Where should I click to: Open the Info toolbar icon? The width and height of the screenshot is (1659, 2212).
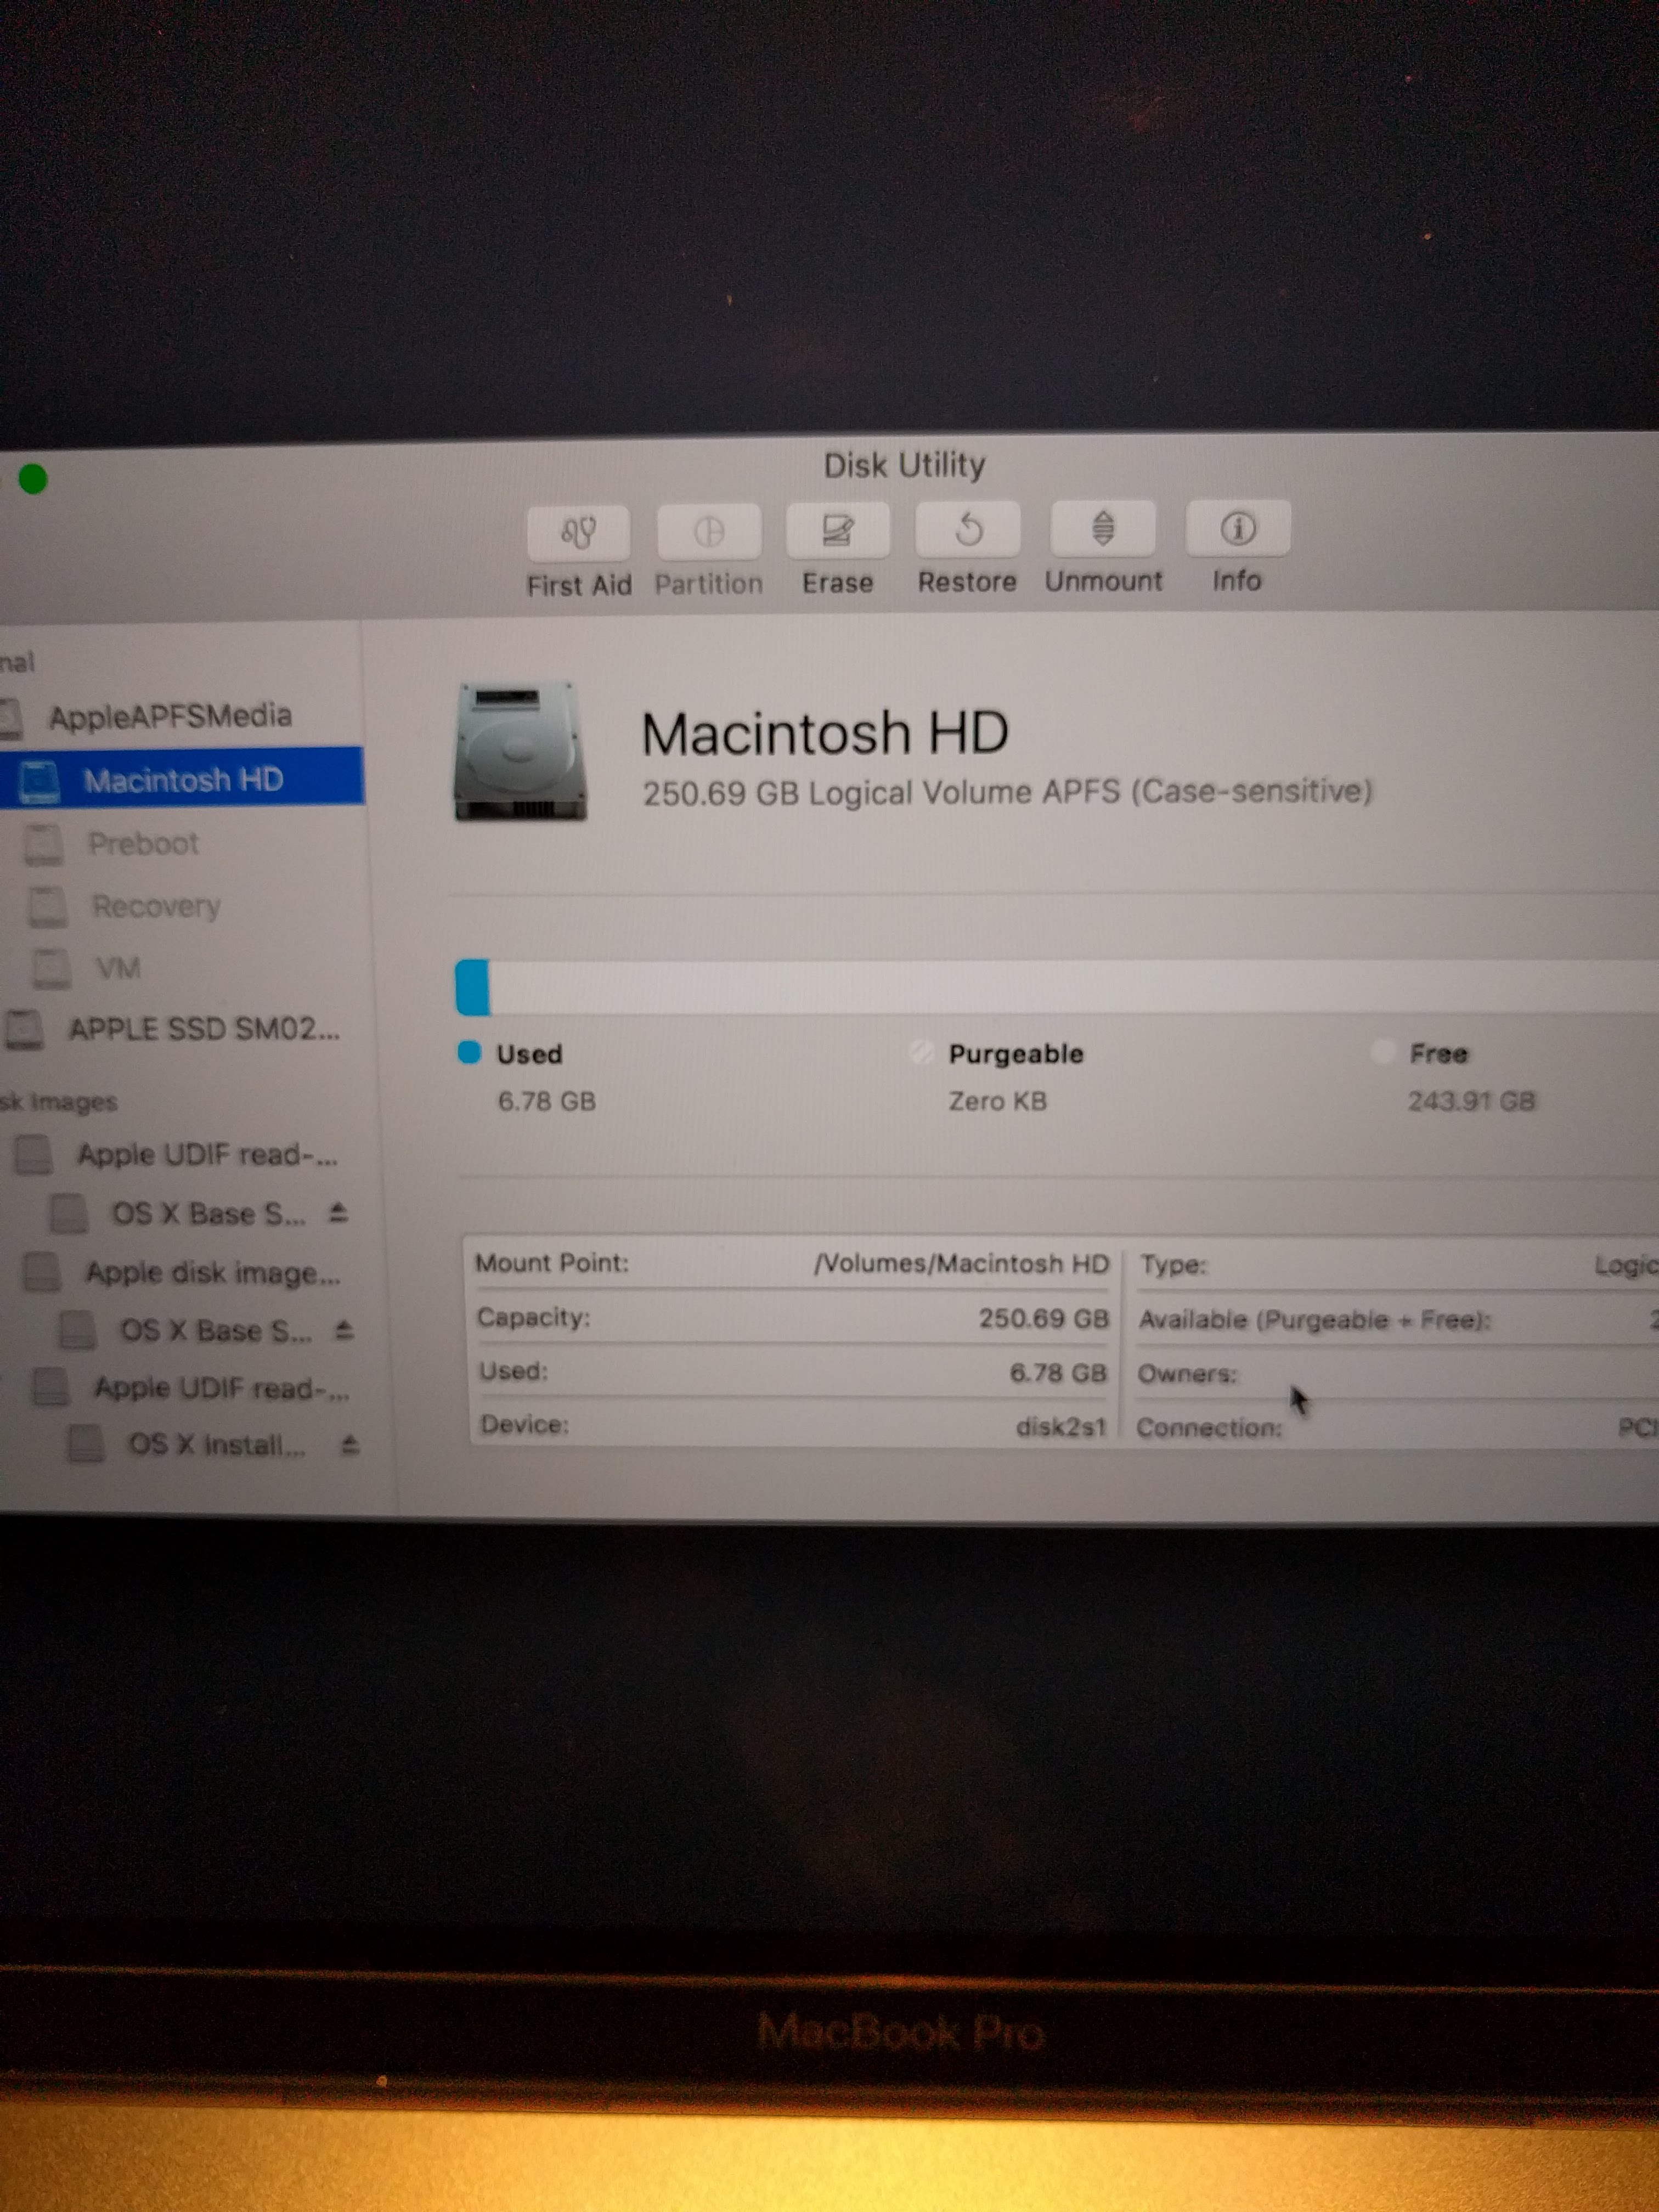click(1237, 528)
